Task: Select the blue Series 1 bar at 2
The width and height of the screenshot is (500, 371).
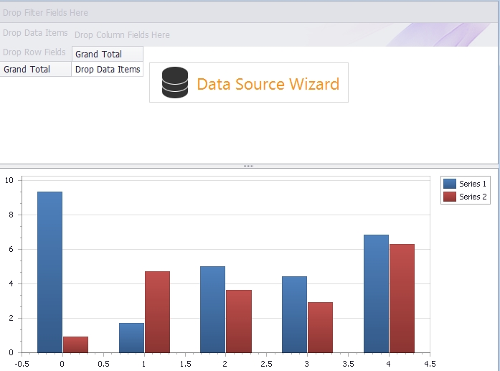Action: (x=212, y=309)
